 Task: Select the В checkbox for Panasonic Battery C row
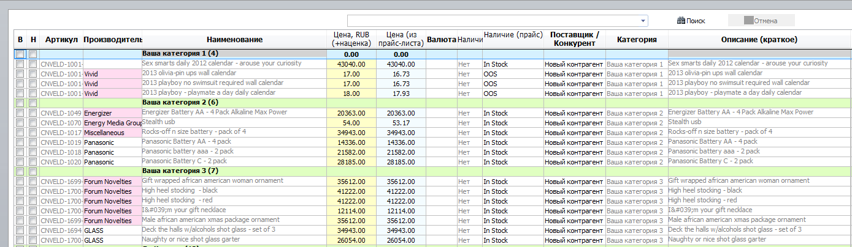tap(20, 162)
